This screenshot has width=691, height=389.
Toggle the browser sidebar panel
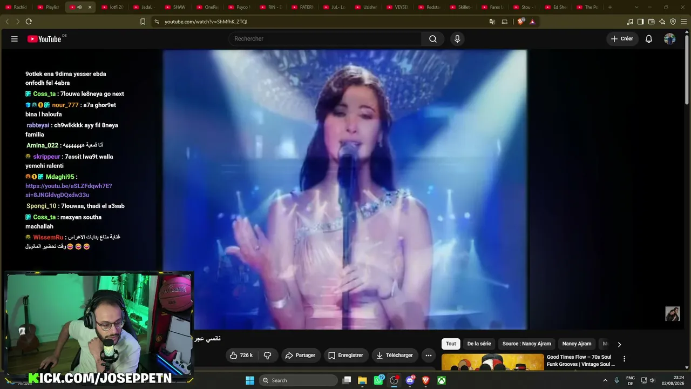pos(640,22)
